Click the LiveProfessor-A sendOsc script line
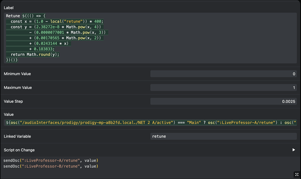 pyautogui.click(x=51, y=160)
